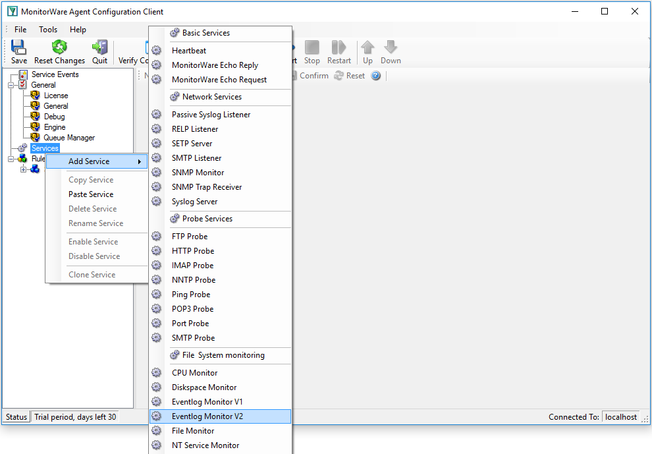Screen dimensions: 652x454
Task: Add an IMAP Probe service
Action: tap(221, 266)
